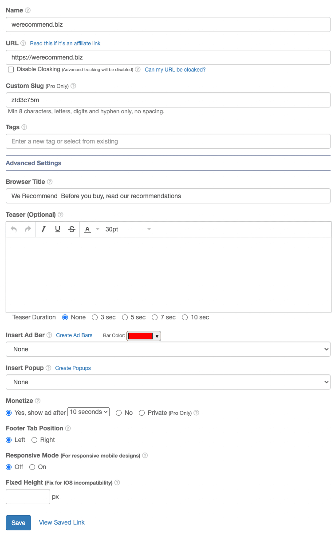Viewport: 335px width, 533px height.
Task: Open the Insert Popup dropdown
Action: tap(168, 382)
